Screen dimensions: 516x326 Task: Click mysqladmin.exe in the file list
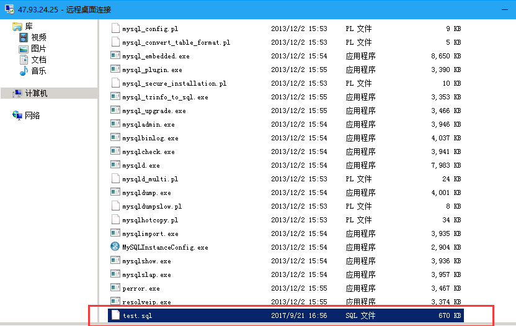(x=148, y=125)
